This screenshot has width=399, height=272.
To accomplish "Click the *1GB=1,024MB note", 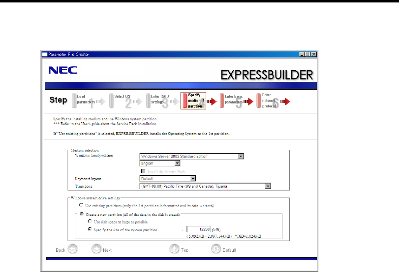I will pyautogui.click(x=248, y=236).
